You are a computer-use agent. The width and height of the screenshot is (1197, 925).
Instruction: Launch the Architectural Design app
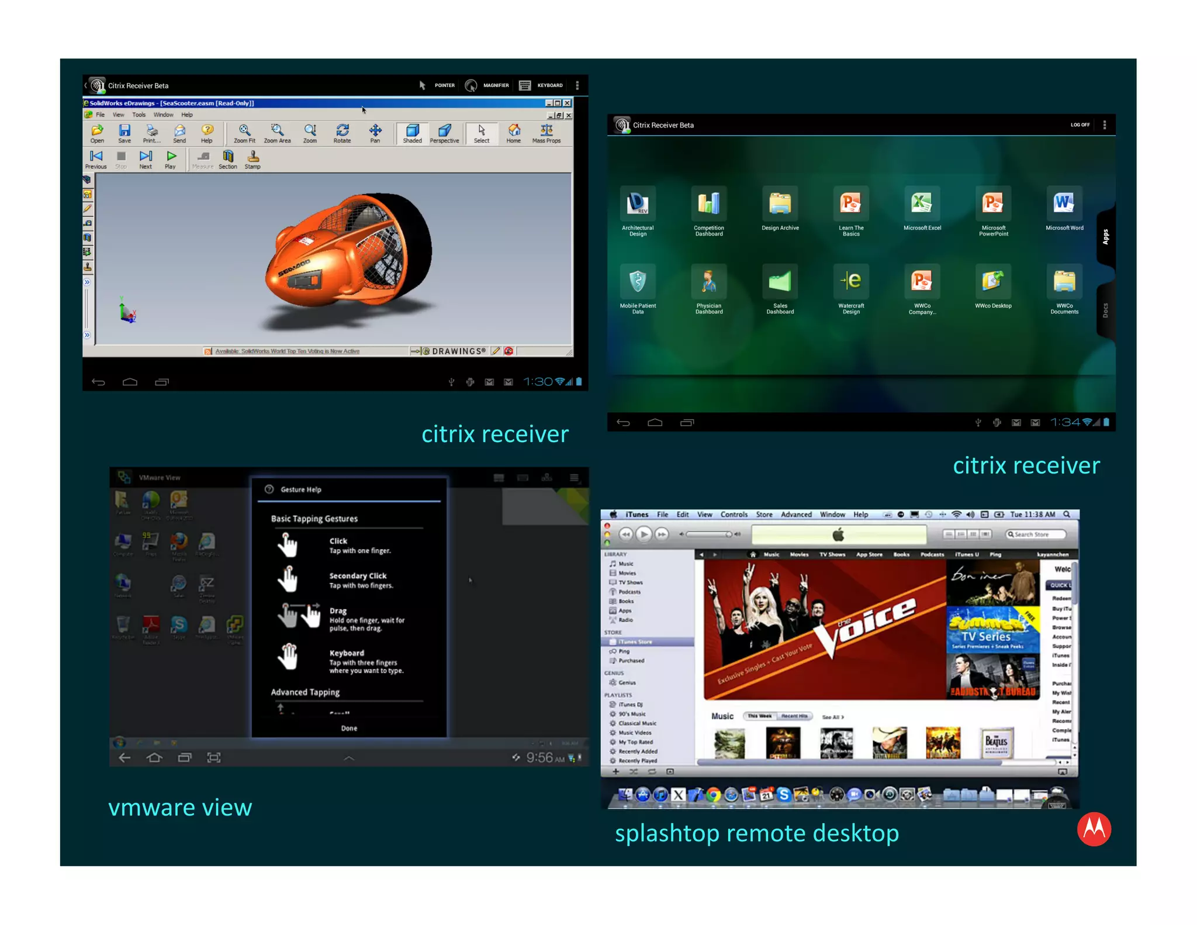(x=638, y=212)
